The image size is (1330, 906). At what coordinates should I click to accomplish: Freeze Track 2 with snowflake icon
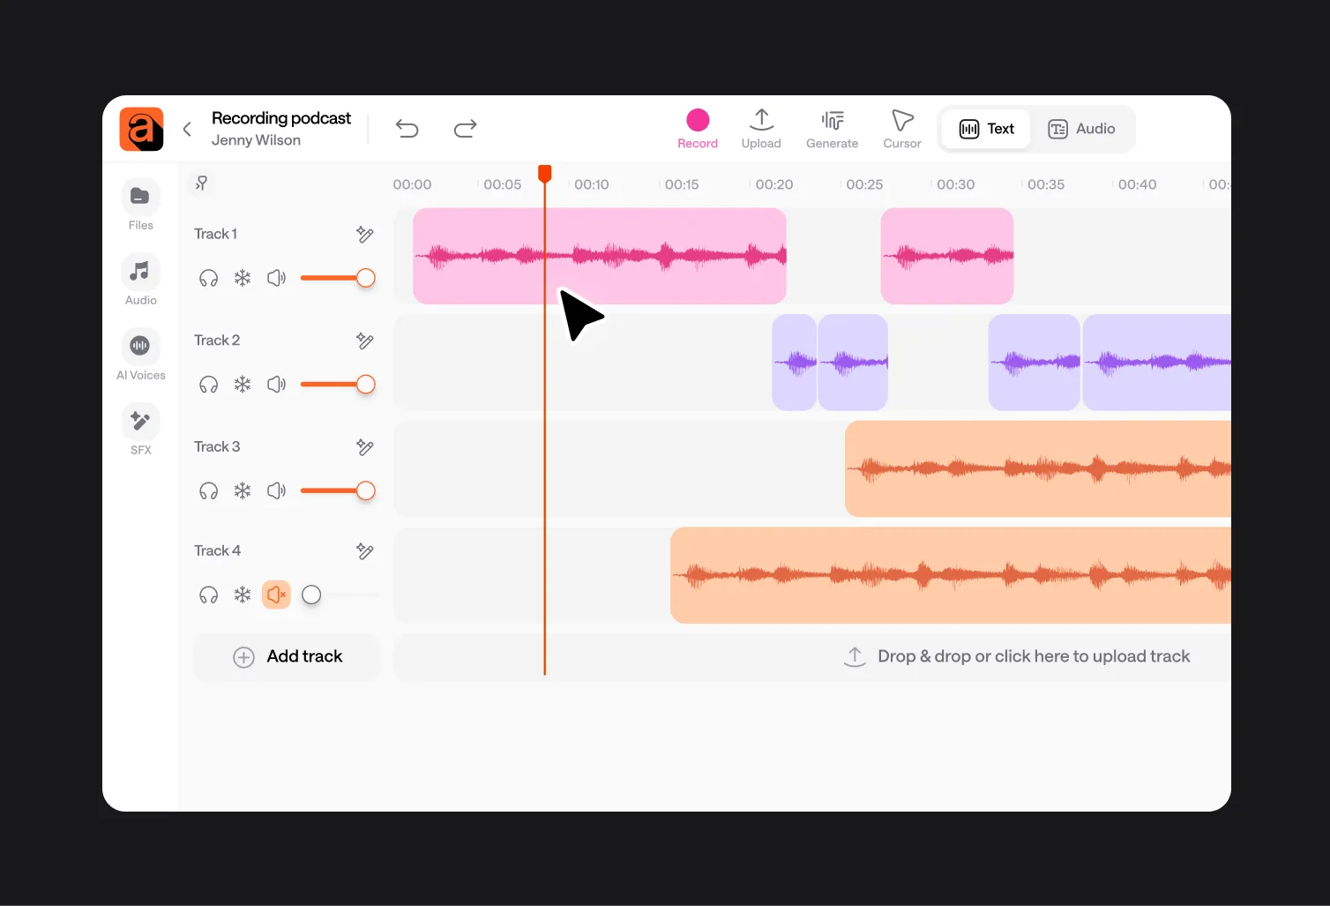pyautogui.click(x=243, y=385)
